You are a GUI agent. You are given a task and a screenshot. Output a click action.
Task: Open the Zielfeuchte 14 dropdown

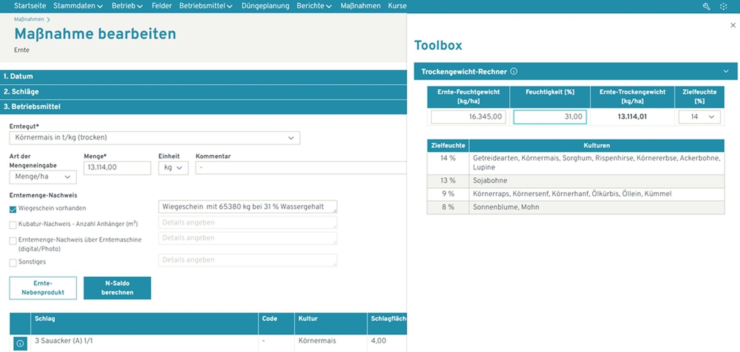699,117
